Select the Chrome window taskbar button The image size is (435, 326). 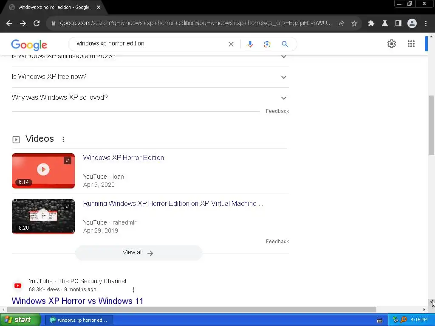point(79,320)
